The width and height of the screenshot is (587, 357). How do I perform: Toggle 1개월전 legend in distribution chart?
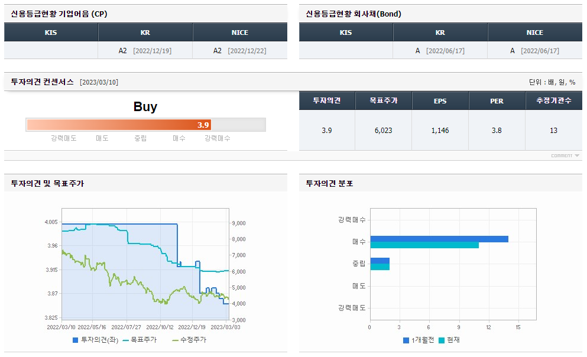pyautogui.click(x=419, y=340)
